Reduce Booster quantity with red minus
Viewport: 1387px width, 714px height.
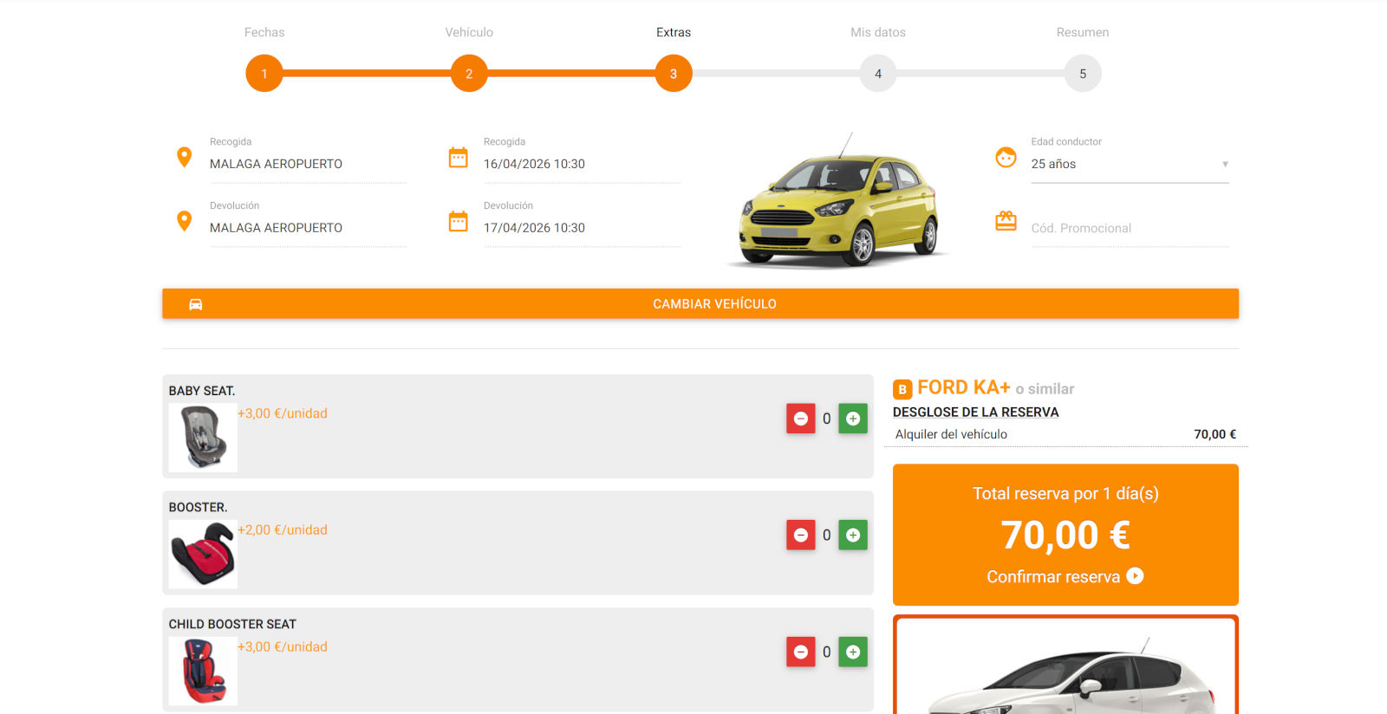click(801, 535)
